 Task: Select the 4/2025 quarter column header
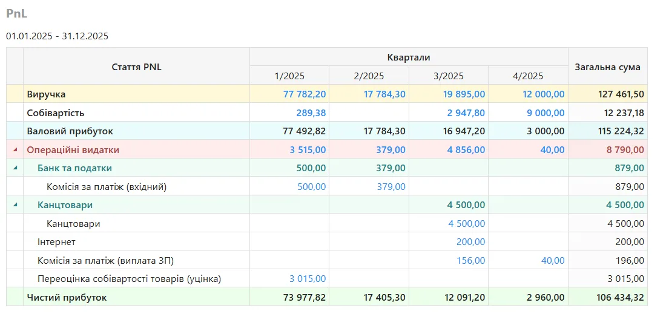[x=528, y=76]
